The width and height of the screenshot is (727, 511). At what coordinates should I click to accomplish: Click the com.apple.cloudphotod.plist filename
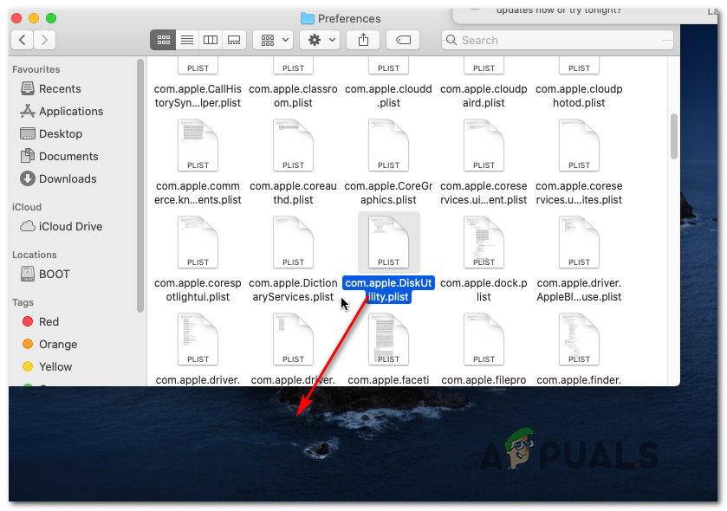pos(579,96)
